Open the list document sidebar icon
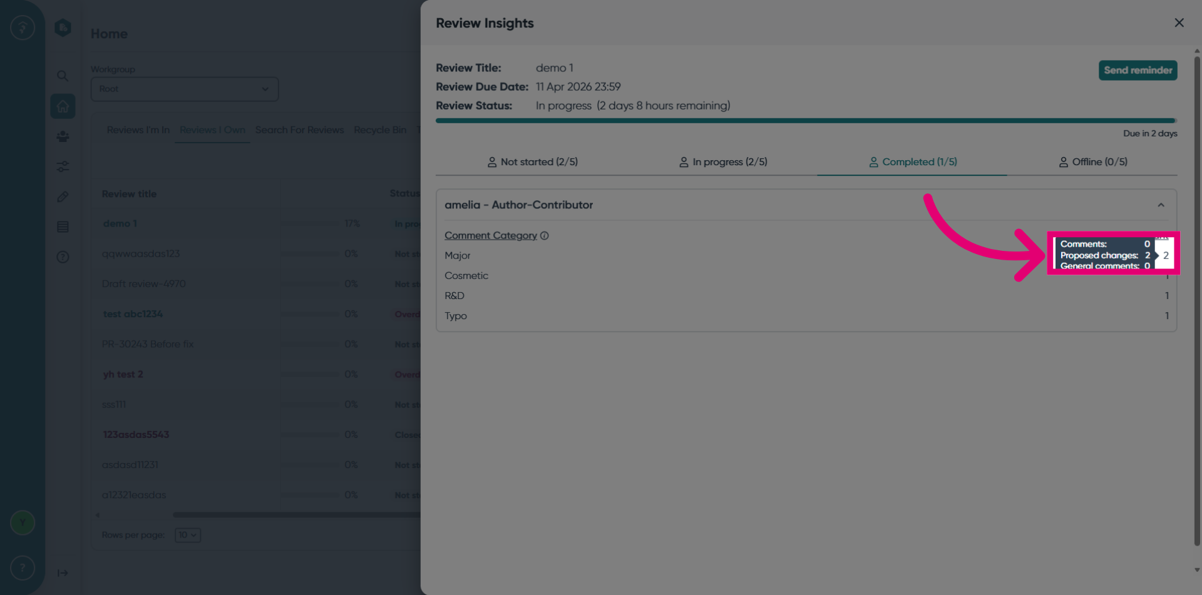Screen dimensions: 1202x595 coord(63,227)
